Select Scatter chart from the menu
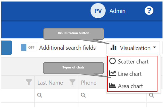This screenshot has width=164, height=108. click(133, 61)
